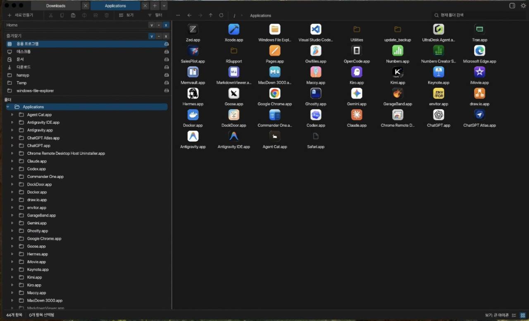Expand the MacDown 3000.app tree node
This screenshot has width=529, height=321.
click(x=12, y=300)
